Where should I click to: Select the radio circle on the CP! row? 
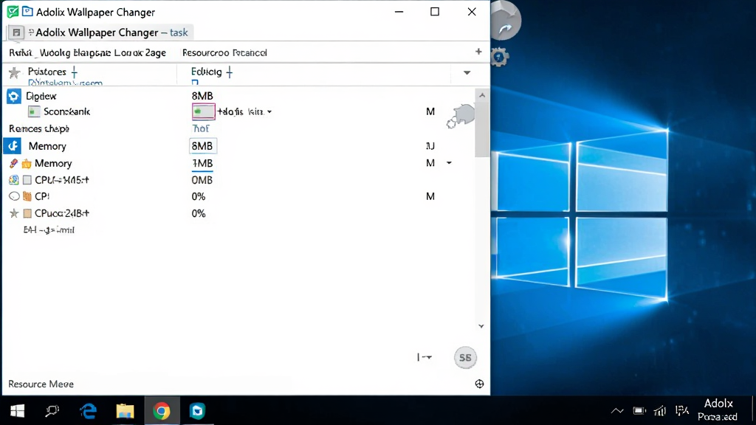point(14,196)
